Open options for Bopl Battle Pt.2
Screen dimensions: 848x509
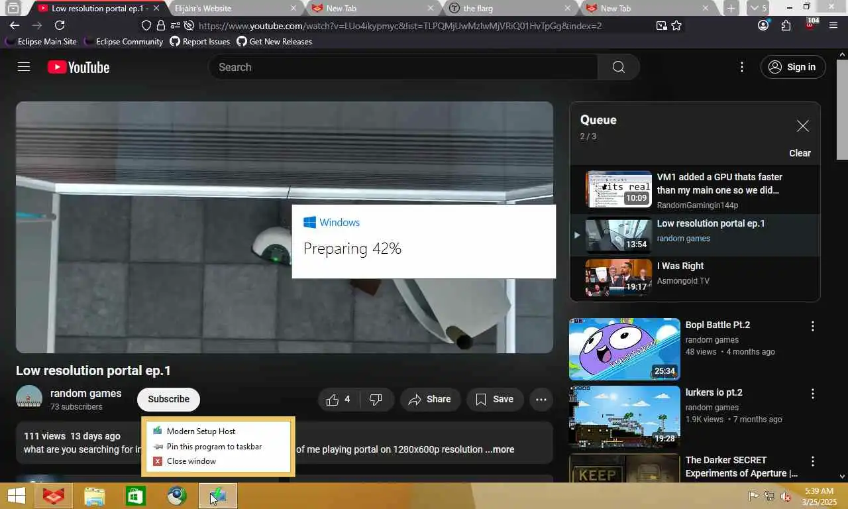pyautogui.click(x=813, y=326)
